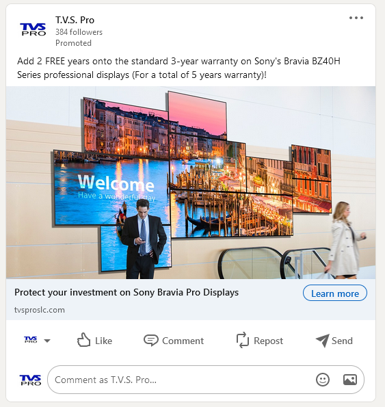Click the TVS Pro avatar beside comment box
This screenshot has height=407, width=385.
(30, 380)
